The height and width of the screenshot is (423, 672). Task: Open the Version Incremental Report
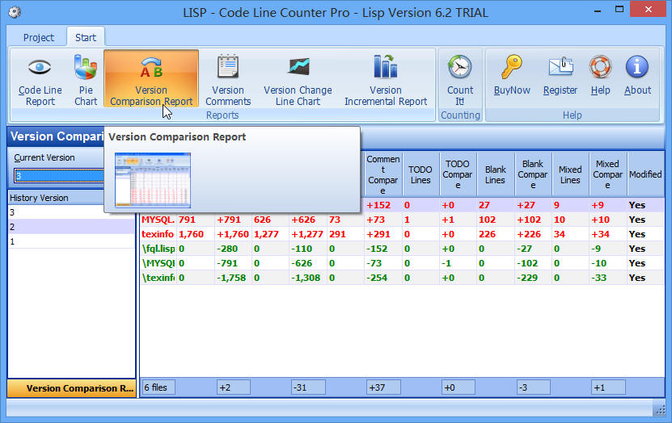pyautogui.click(x=386, y=80)
